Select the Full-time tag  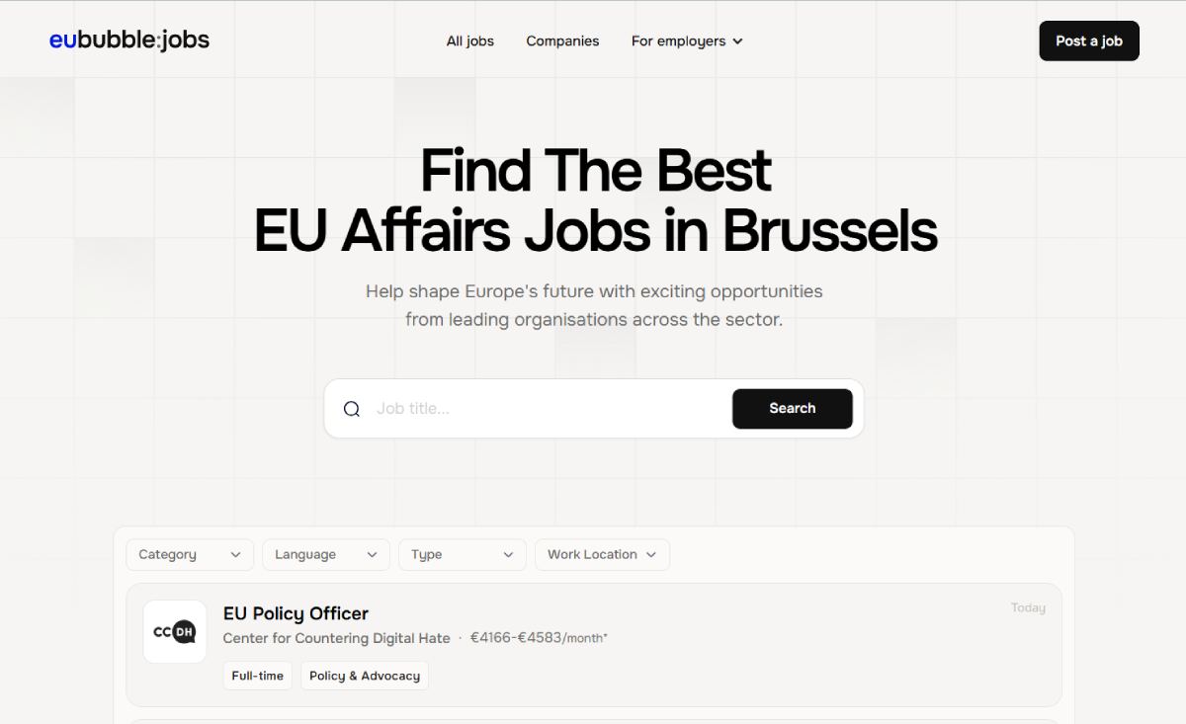258,676
